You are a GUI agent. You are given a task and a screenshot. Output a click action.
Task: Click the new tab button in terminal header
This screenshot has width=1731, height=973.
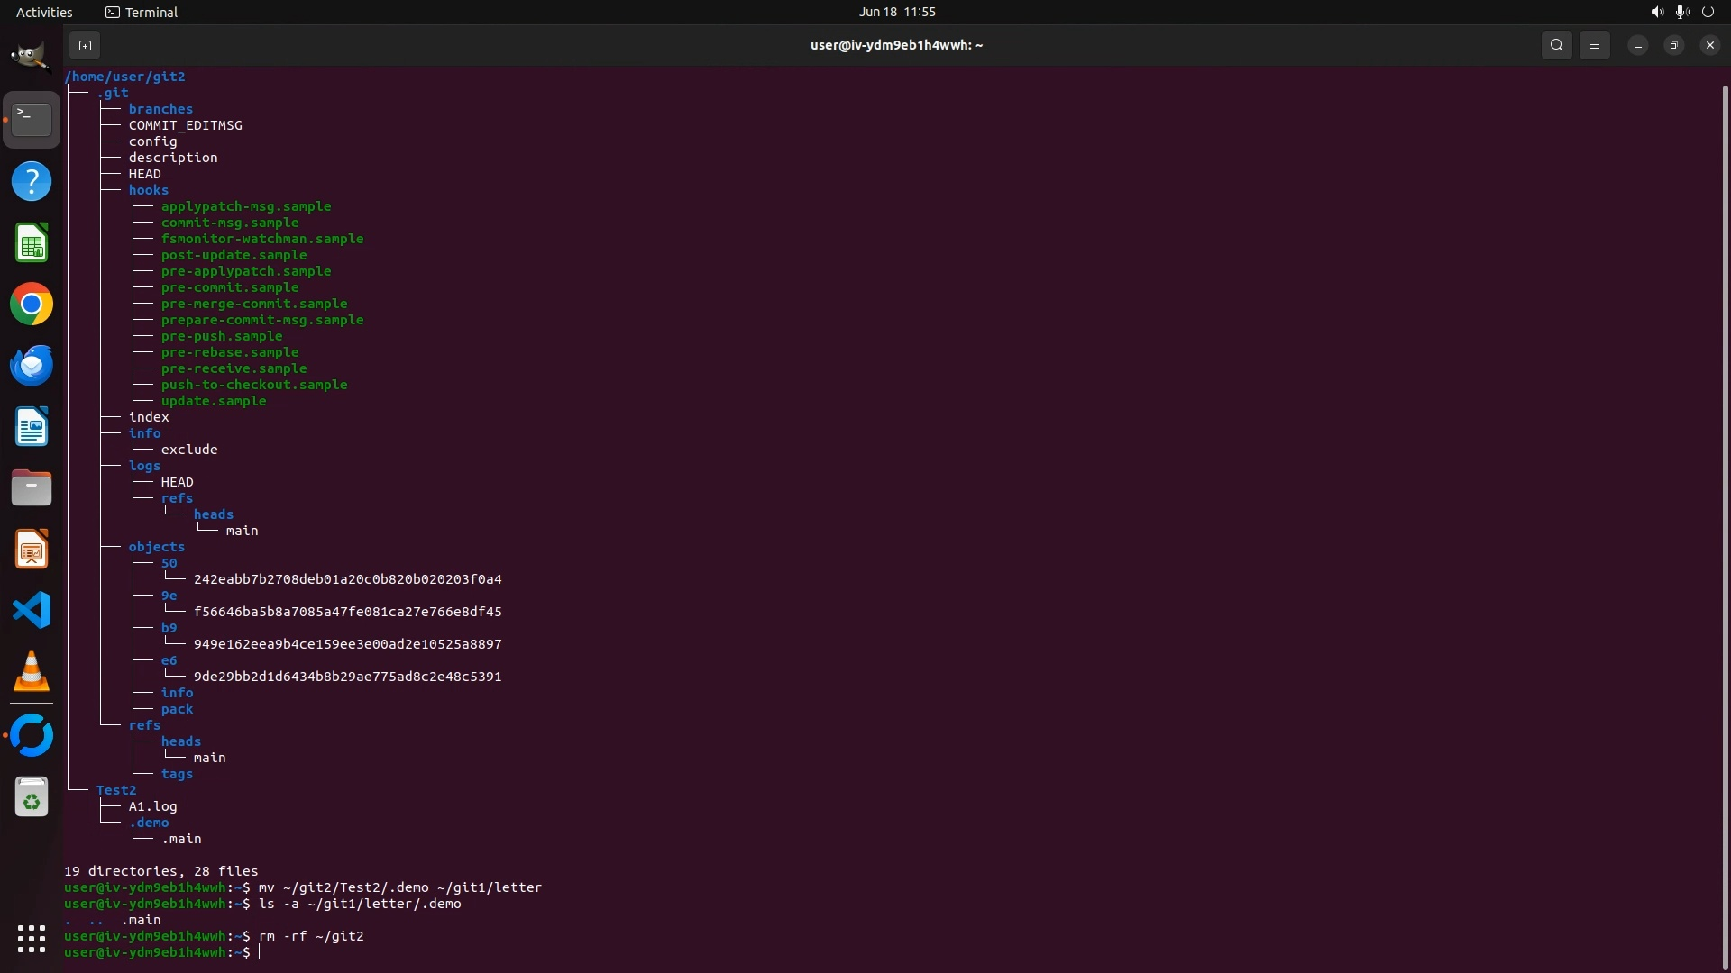[85, 45]
